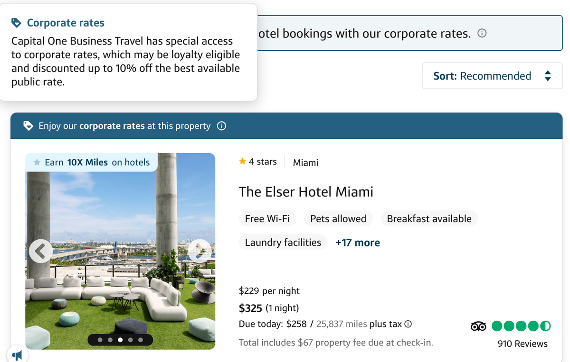Open the Sort: Recommended dropdown
Viewport: 570px width, 362px height.
click(492, 76)
